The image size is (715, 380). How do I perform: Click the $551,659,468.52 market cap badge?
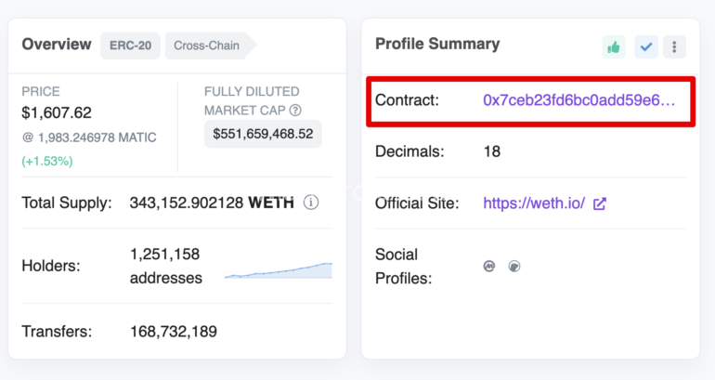263,134
